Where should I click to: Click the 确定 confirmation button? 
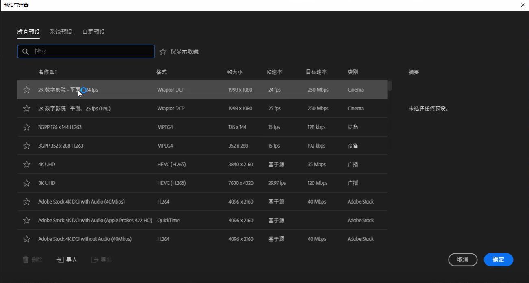pos(498,259)
